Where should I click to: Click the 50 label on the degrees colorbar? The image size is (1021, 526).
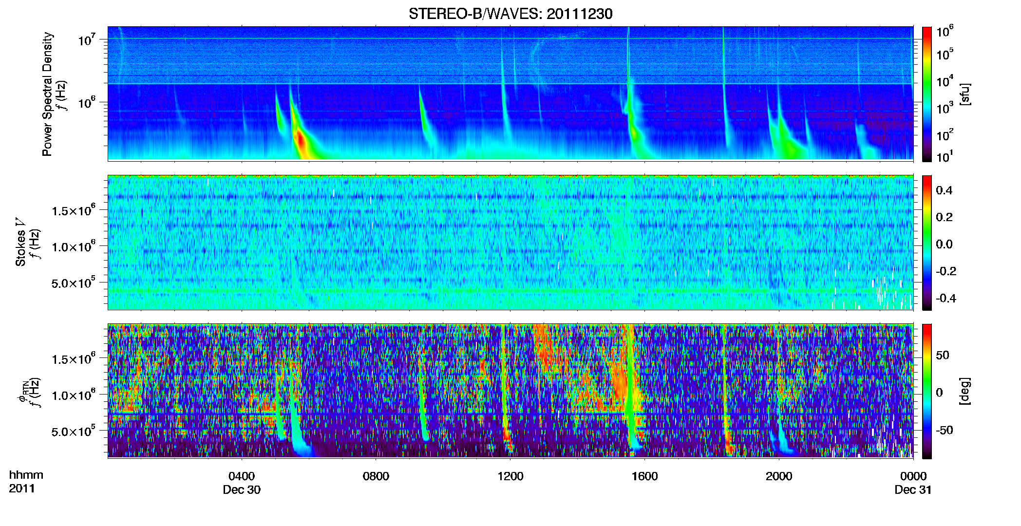click(x=943, y=355)
